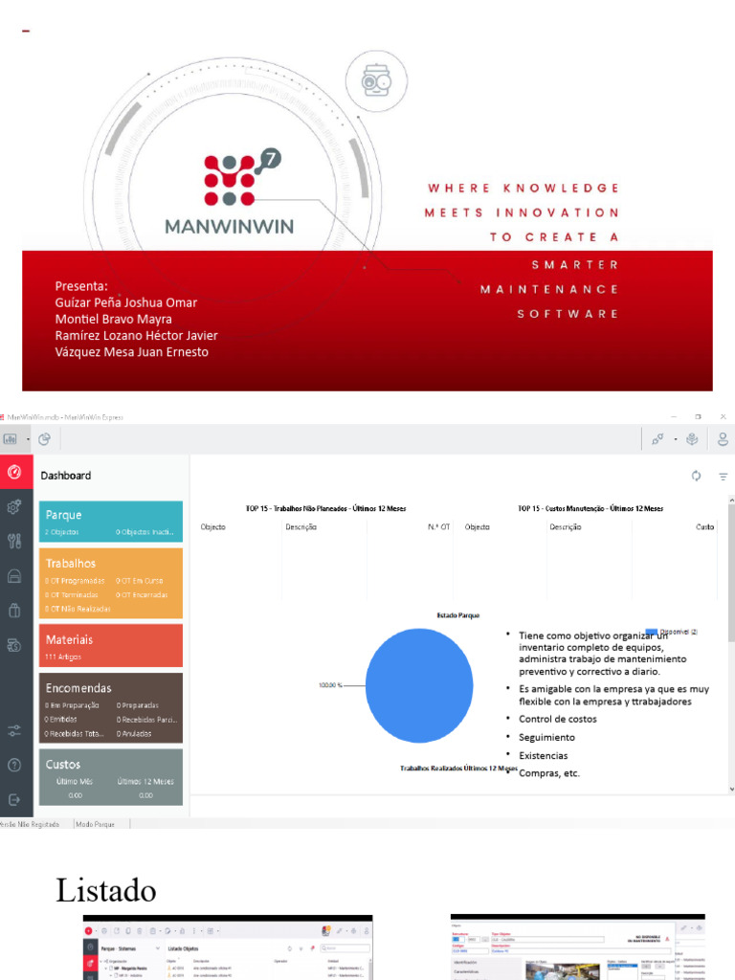
Task: Open the Parque gears sidebar icon
Action: [14, 506]
